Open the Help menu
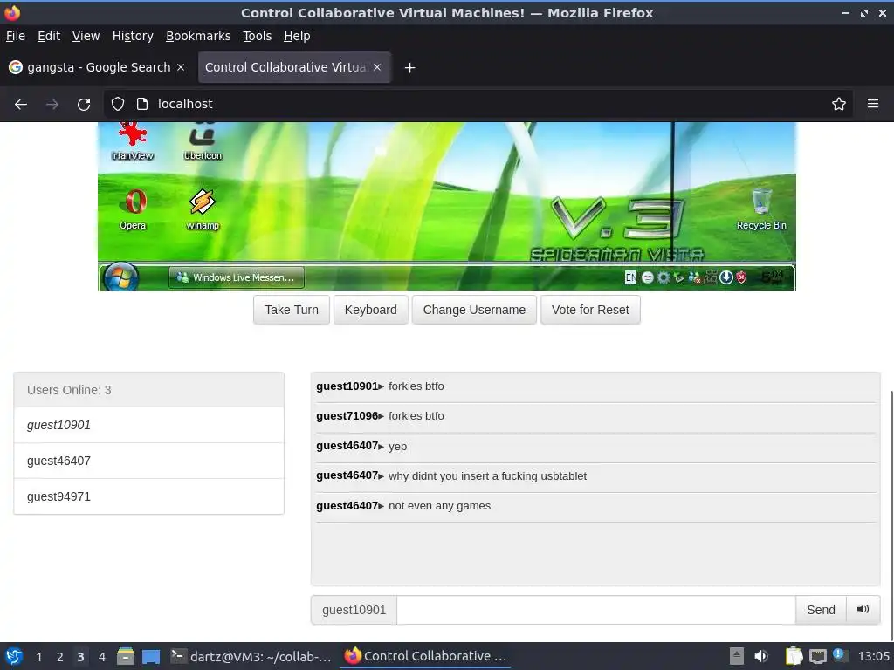This screenshot has height=670, width=894. point(297,36)
